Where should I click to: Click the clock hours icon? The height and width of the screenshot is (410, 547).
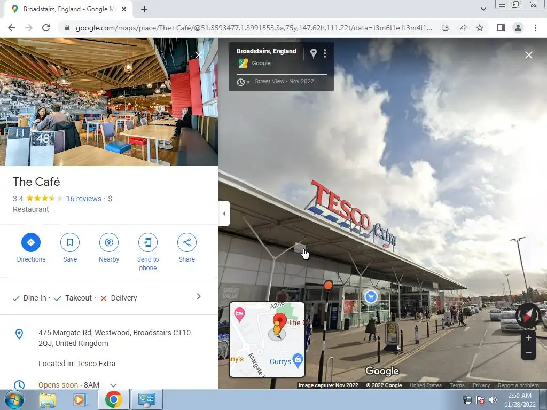[19, 384]
